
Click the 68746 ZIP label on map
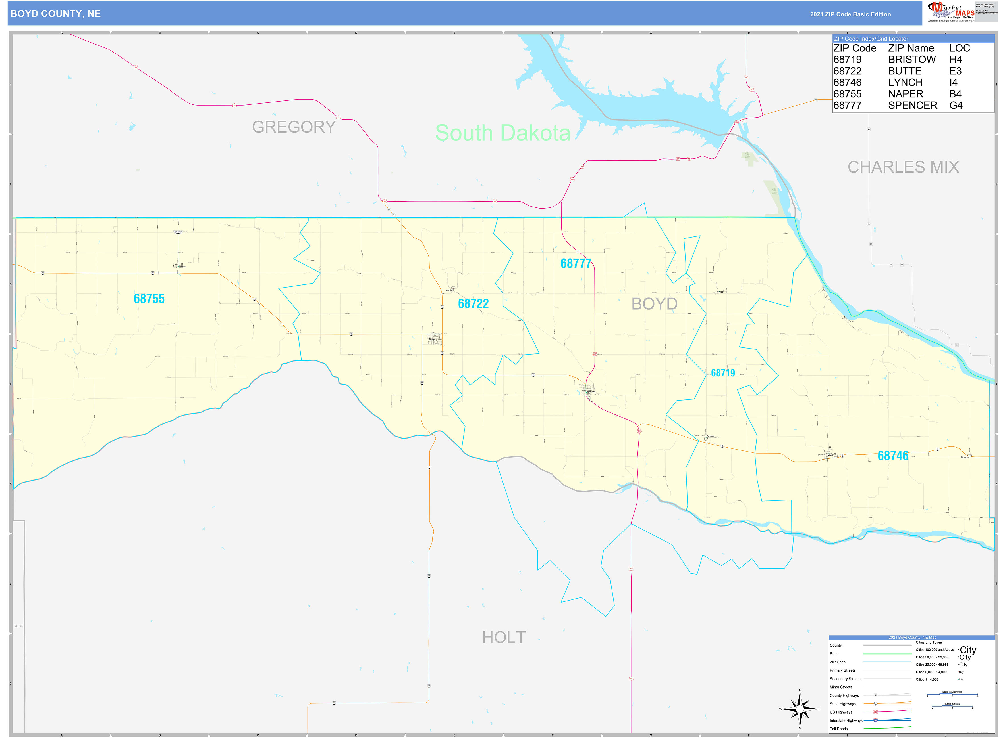tap(892, 456)
